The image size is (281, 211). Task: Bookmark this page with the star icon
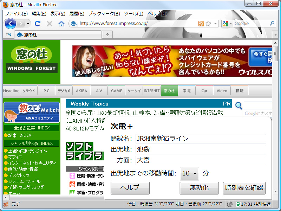click(208, 24)
